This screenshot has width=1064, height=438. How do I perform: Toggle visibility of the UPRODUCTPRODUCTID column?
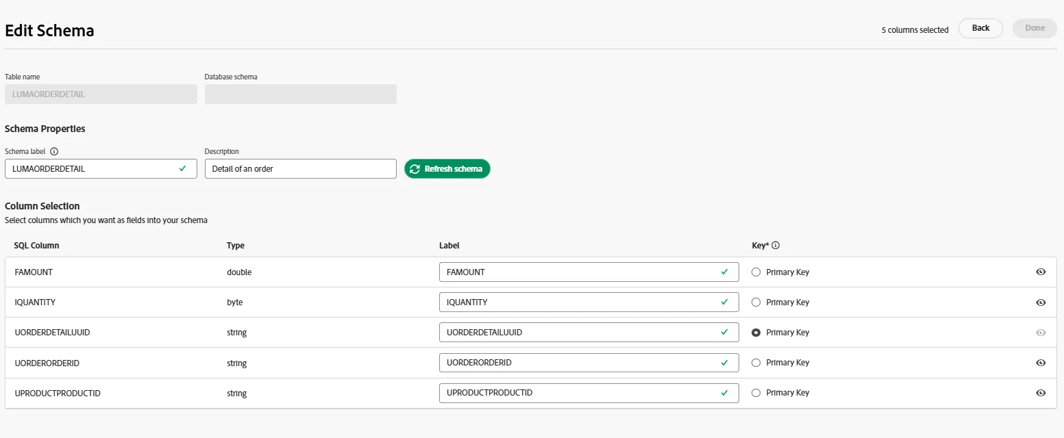[x=1041, y=393]
